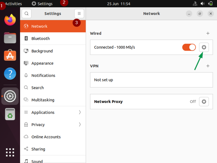Expand the Applications submenu chevron
The image size is (217, 163).
click(80, 112)
